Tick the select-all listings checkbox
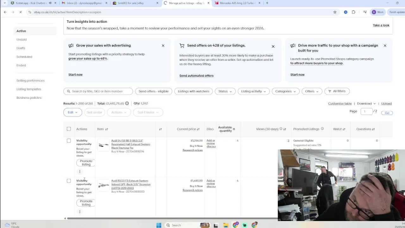The width and height of the screenshot is (405, 228). click(69, 129)
